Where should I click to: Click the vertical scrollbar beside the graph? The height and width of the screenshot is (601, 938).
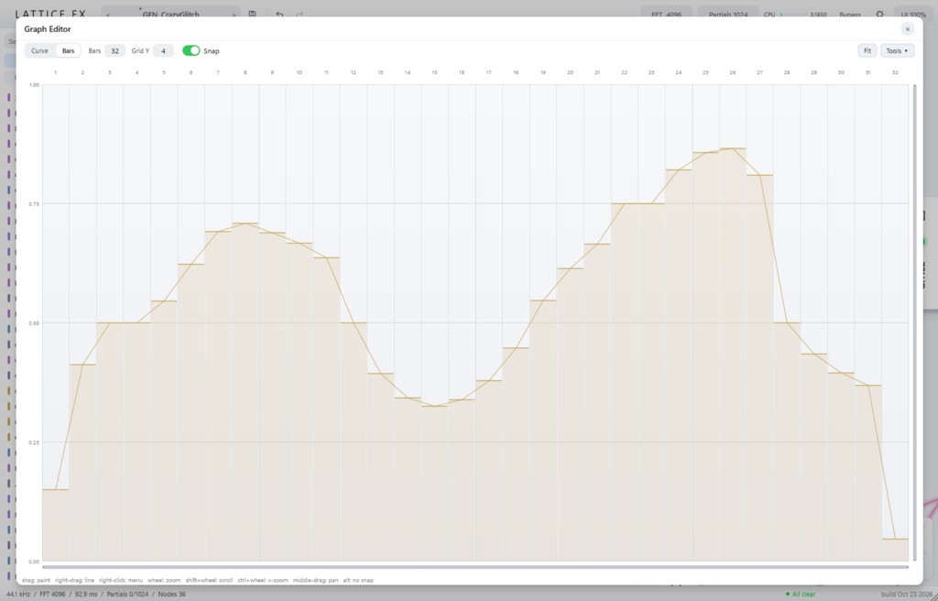pyautogui.click(x=914, y=322)
